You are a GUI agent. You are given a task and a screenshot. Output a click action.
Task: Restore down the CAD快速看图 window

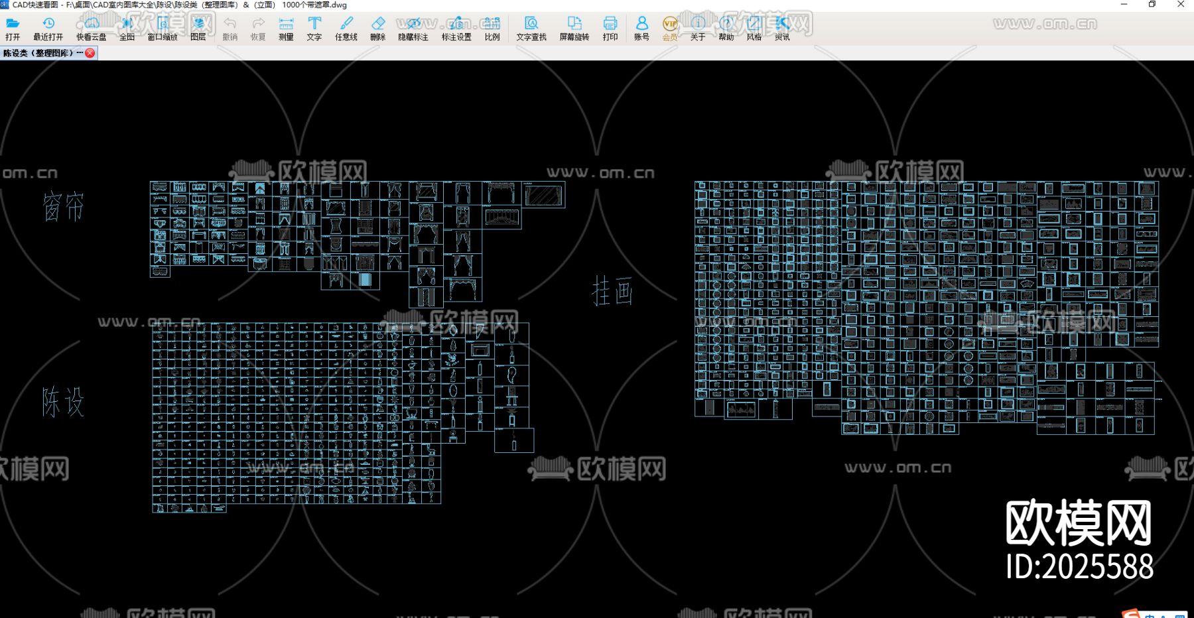pos(1152,5)
